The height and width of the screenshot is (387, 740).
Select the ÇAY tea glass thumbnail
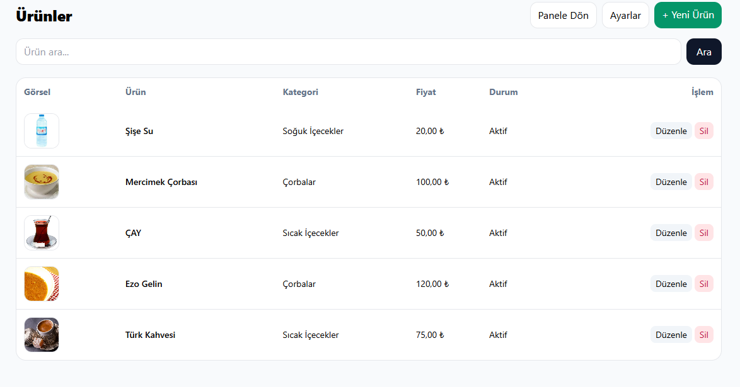tap(42, 233)
